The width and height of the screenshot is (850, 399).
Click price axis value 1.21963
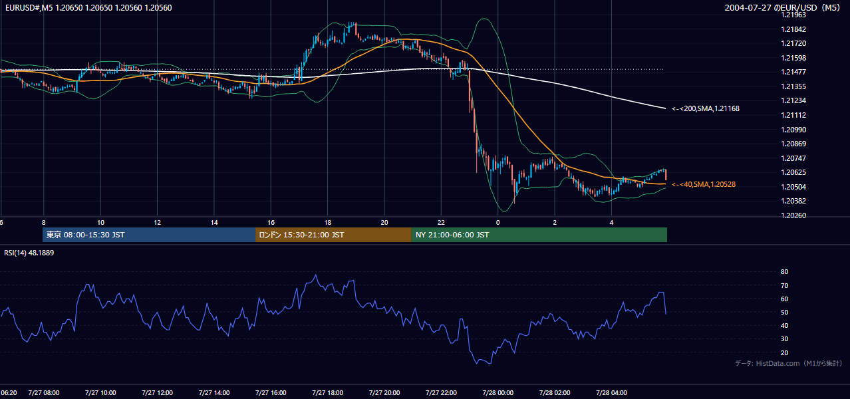[793, 15]
